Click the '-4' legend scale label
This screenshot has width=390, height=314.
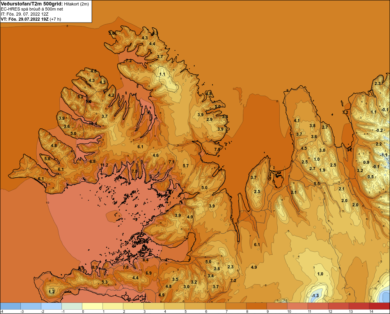pyautogui.click(x=2, y=312)
